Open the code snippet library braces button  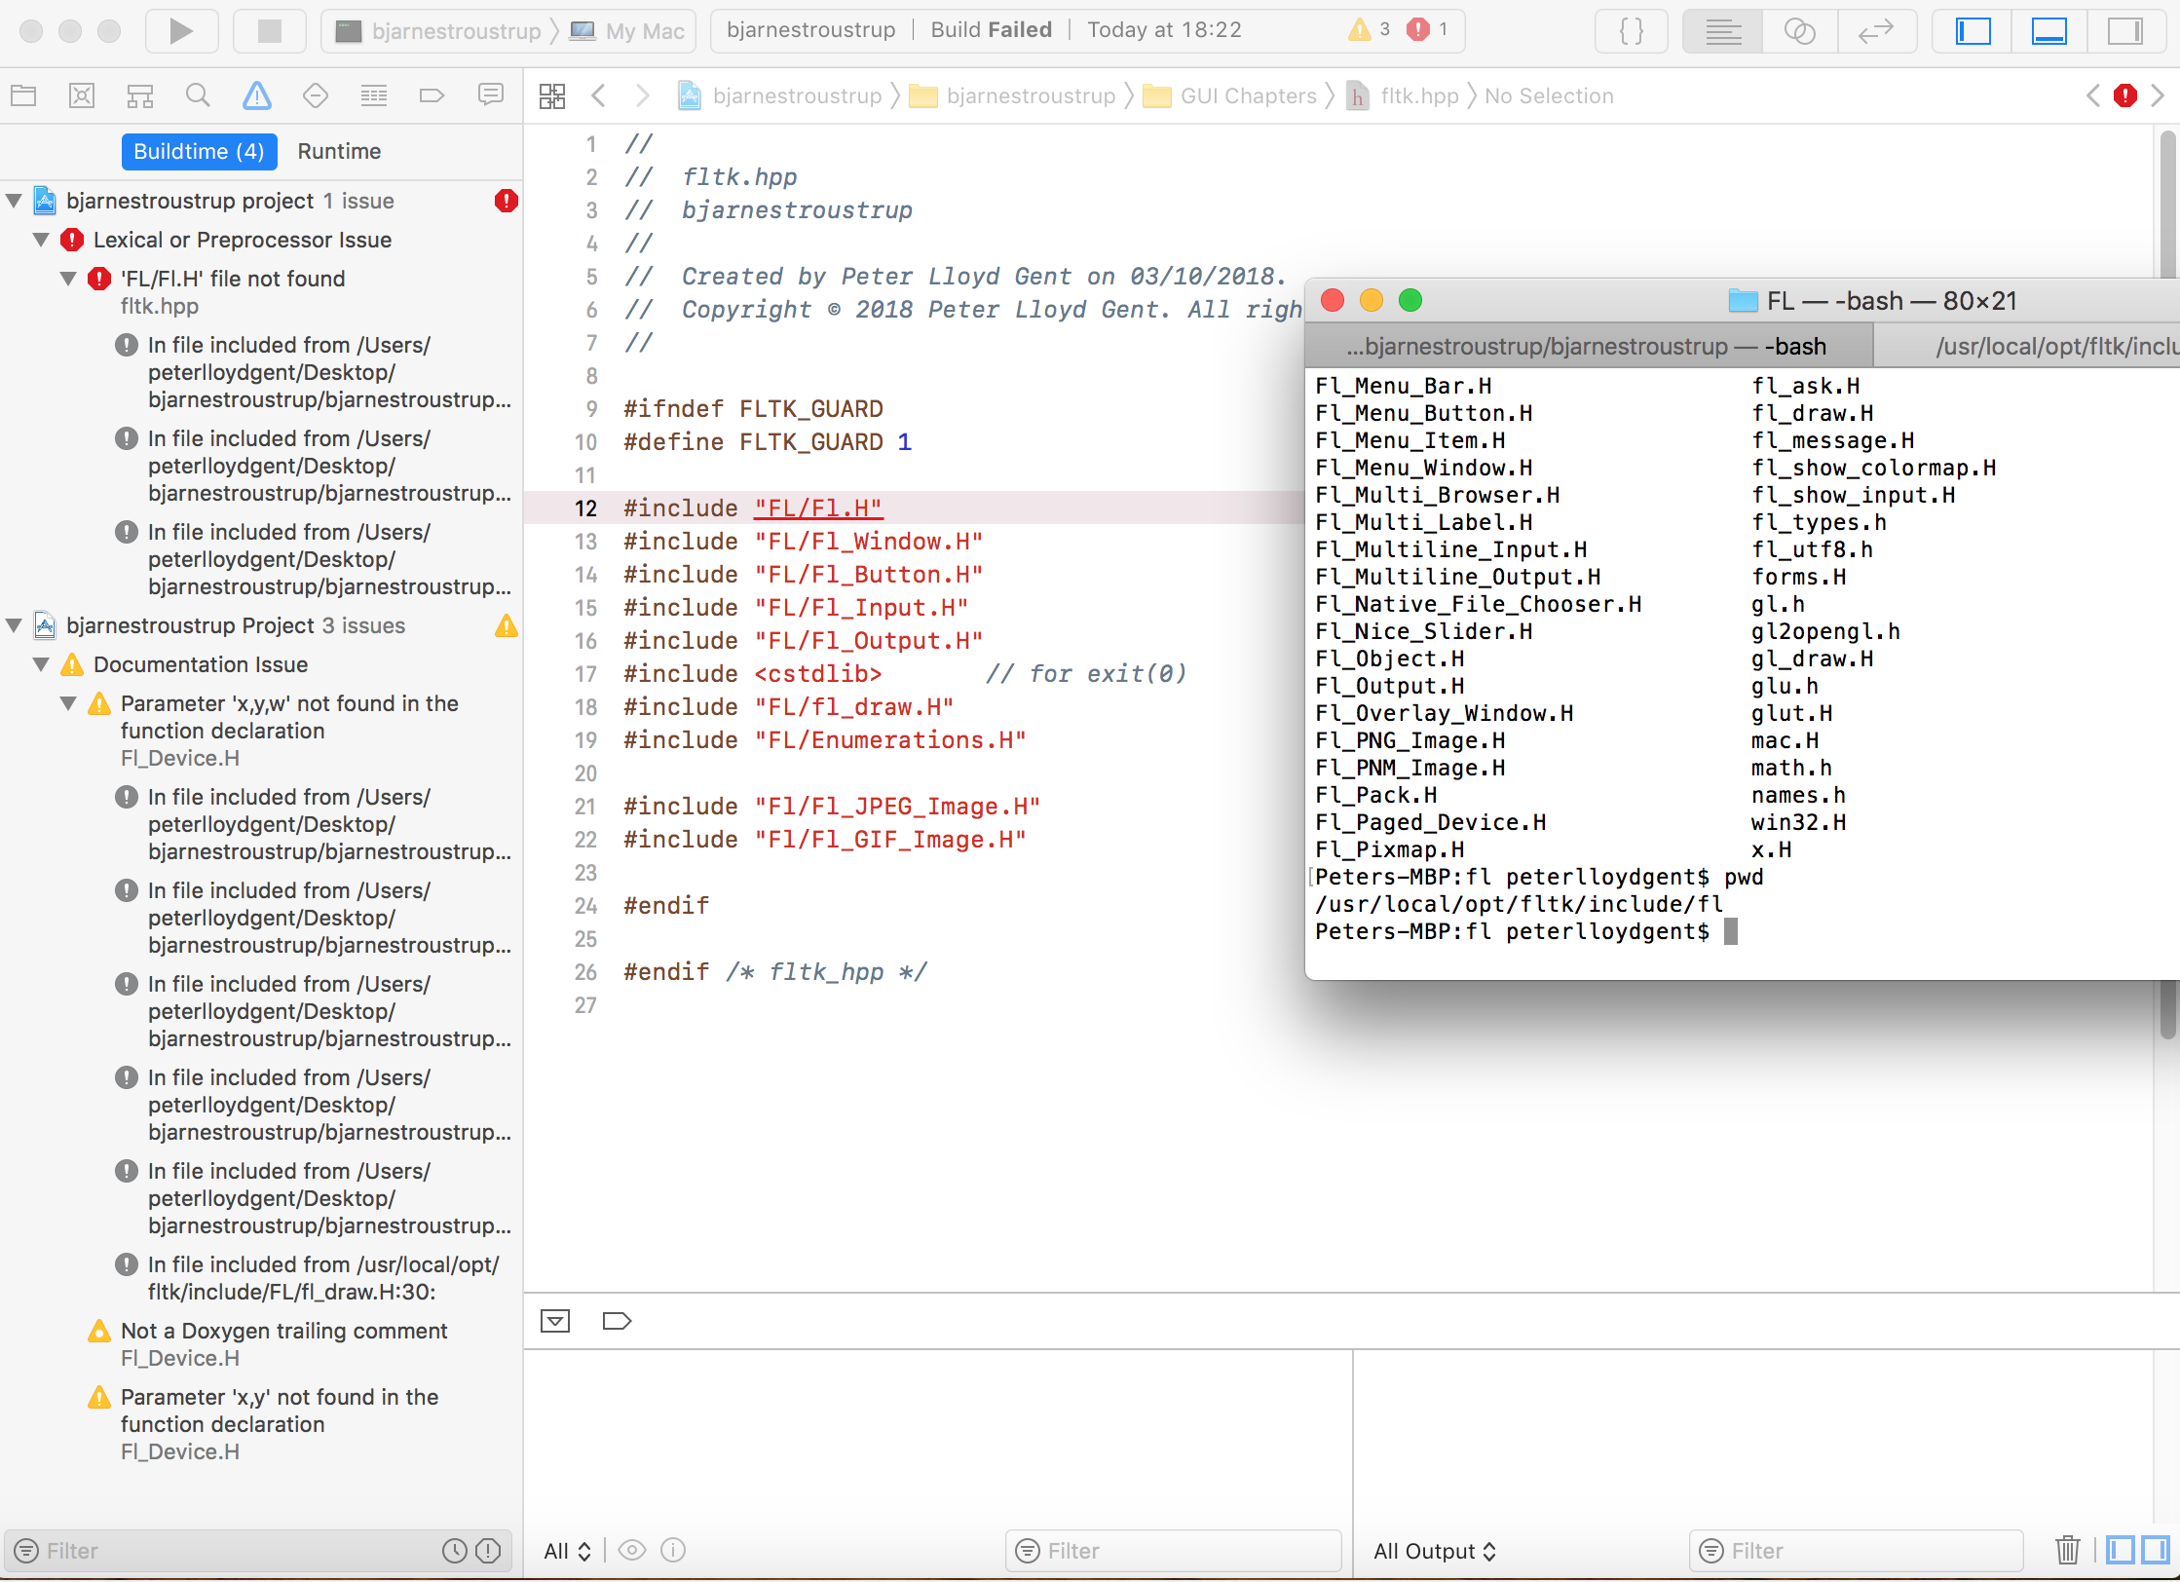coord(1632,31)
